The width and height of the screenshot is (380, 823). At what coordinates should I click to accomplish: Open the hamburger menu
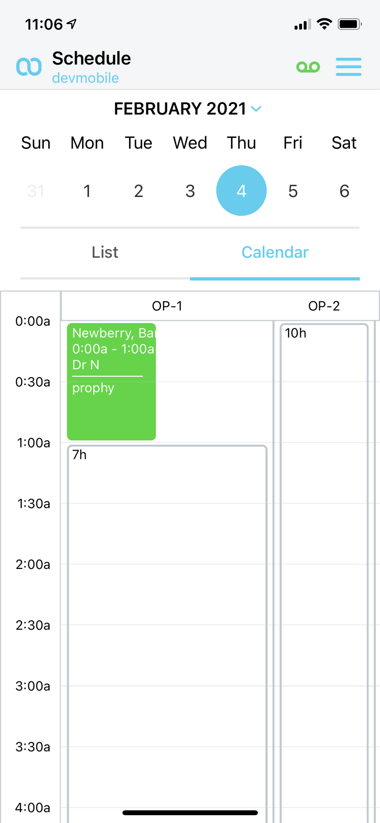[x=348, y=67]
